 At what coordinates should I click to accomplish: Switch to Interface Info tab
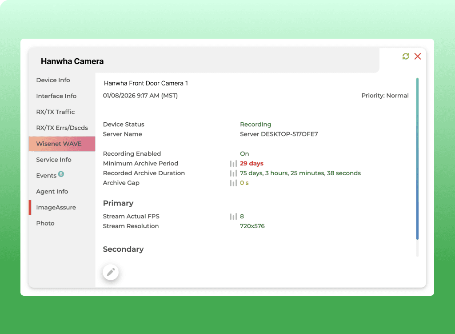(x=62, y=96)
